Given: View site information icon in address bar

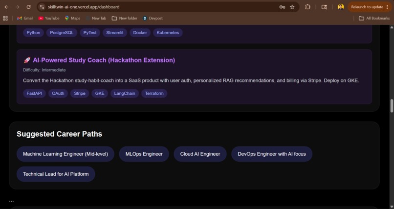Looking at the screenshot, I should point(42,7).
